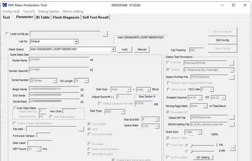Browse for ISP file ISP2250new.bin

click(x=232, y=117)
